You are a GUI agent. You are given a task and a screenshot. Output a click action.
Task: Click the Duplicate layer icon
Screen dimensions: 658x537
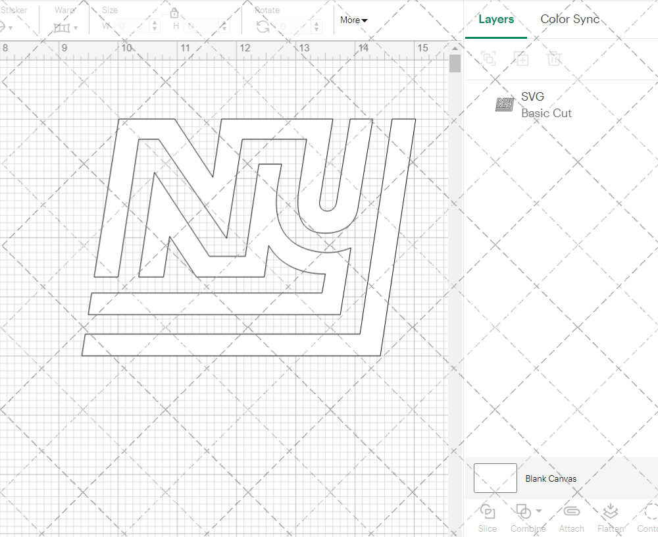[521, 59]
